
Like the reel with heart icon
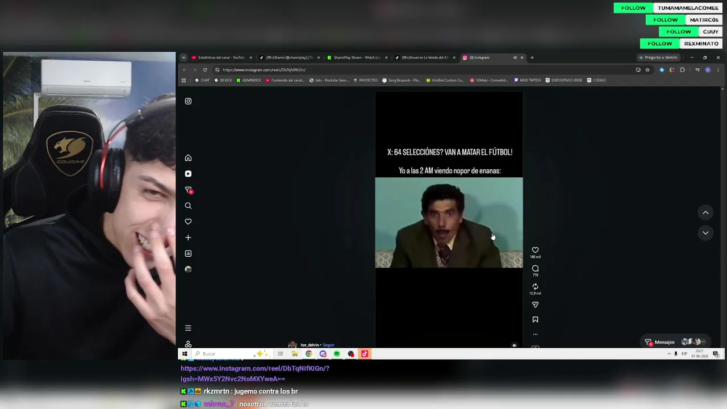tap(535, 250)
